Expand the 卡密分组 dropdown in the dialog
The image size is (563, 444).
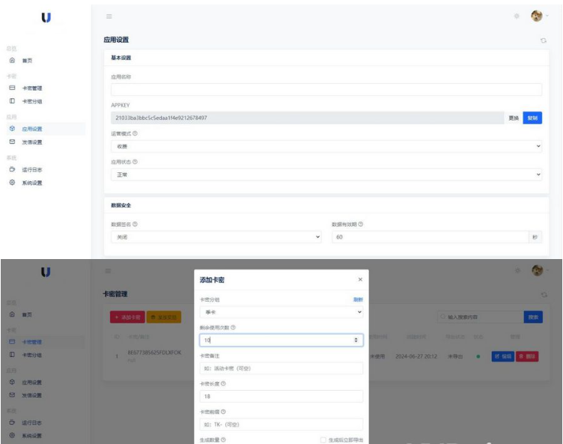pyautogui.click(x=281, y=311)
